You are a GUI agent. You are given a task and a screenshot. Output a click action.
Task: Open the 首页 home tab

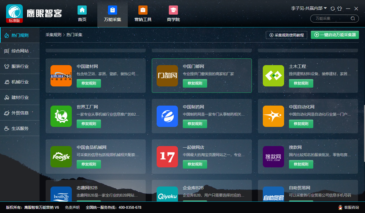[82, 14]
